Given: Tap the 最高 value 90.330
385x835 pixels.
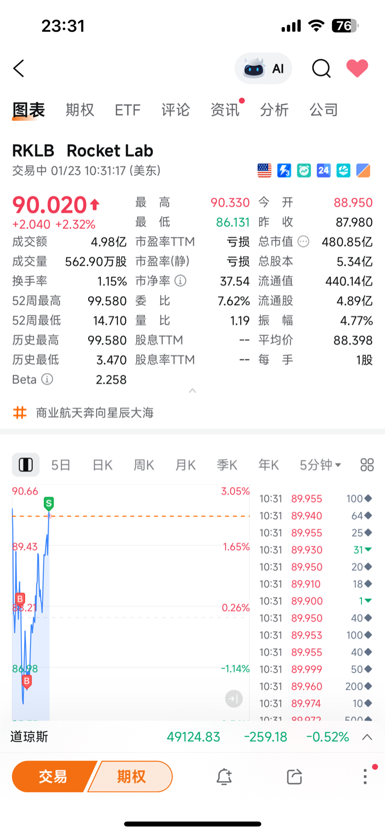Looking at the screenshot, I should [x=230, y=202].
